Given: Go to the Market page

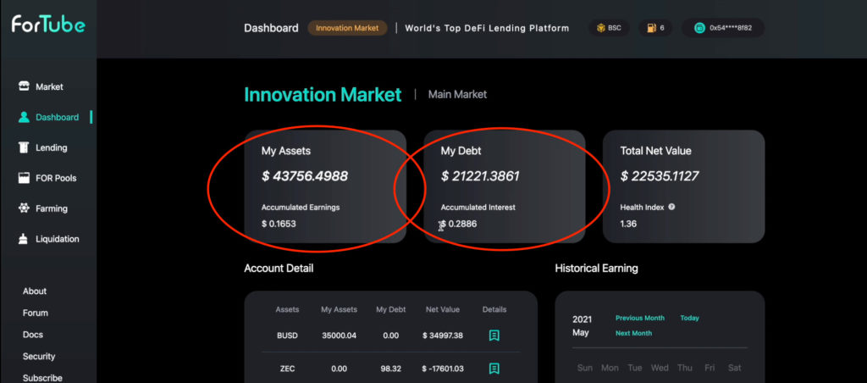Looking at the screenshot, I should pyautogui.click(x=49, y=86).
